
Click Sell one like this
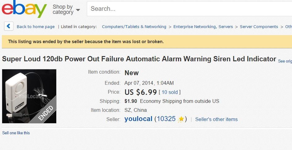click(16, 133)
